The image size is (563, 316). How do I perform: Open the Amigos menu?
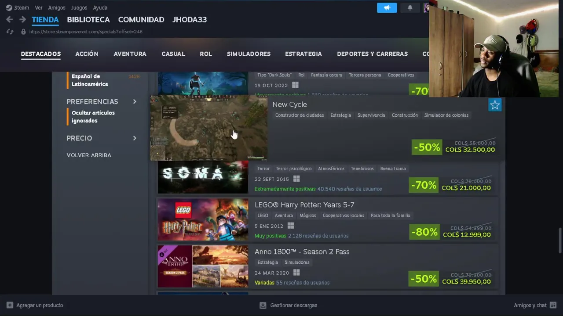(57, 7)
